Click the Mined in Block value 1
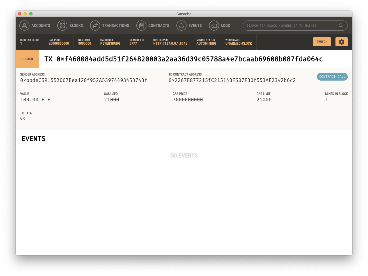 (326, 100)
